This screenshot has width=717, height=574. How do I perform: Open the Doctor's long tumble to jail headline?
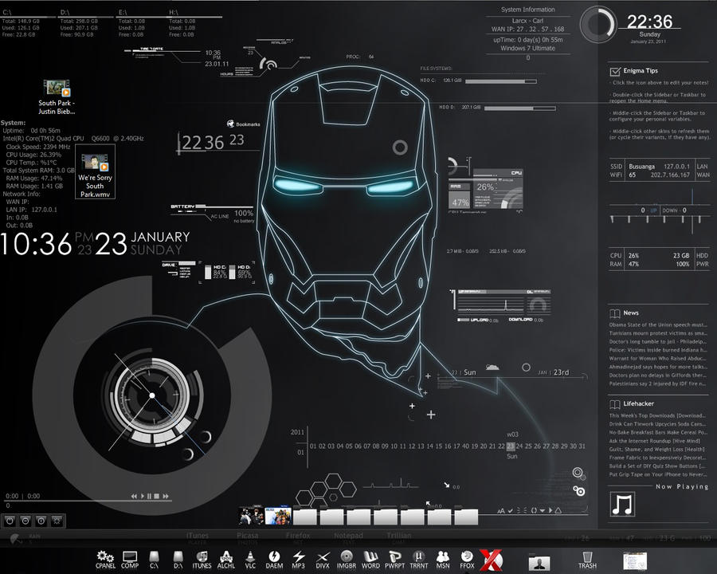(658, 341)
